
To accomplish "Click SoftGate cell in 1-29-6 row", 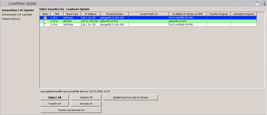I will point(72,25).
